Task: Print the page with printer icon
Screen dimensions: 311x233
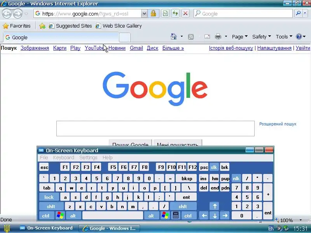Action: (218, 37)
